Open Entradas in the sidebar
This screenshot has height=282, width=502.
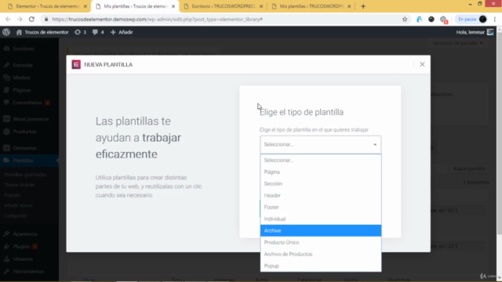click(23, 65)
